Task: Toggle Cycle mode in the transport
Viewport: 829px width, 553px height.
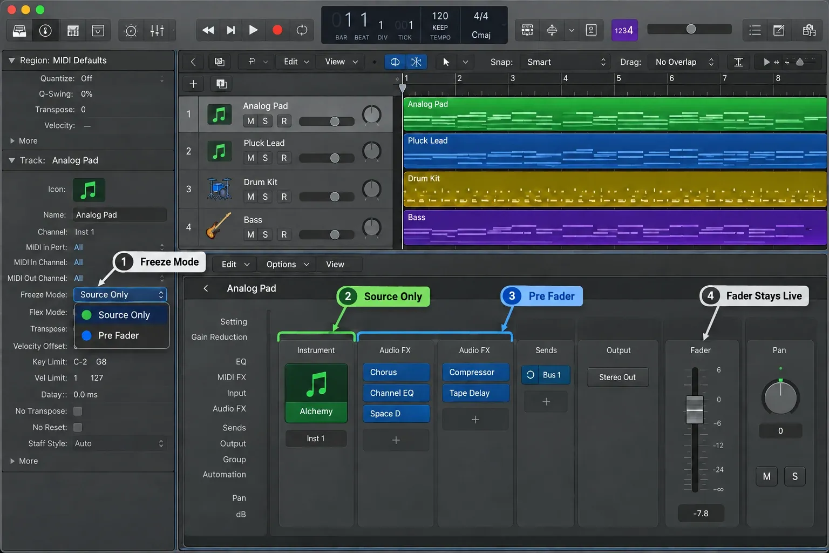Action: pyautogui.click(x=302, y=30)
